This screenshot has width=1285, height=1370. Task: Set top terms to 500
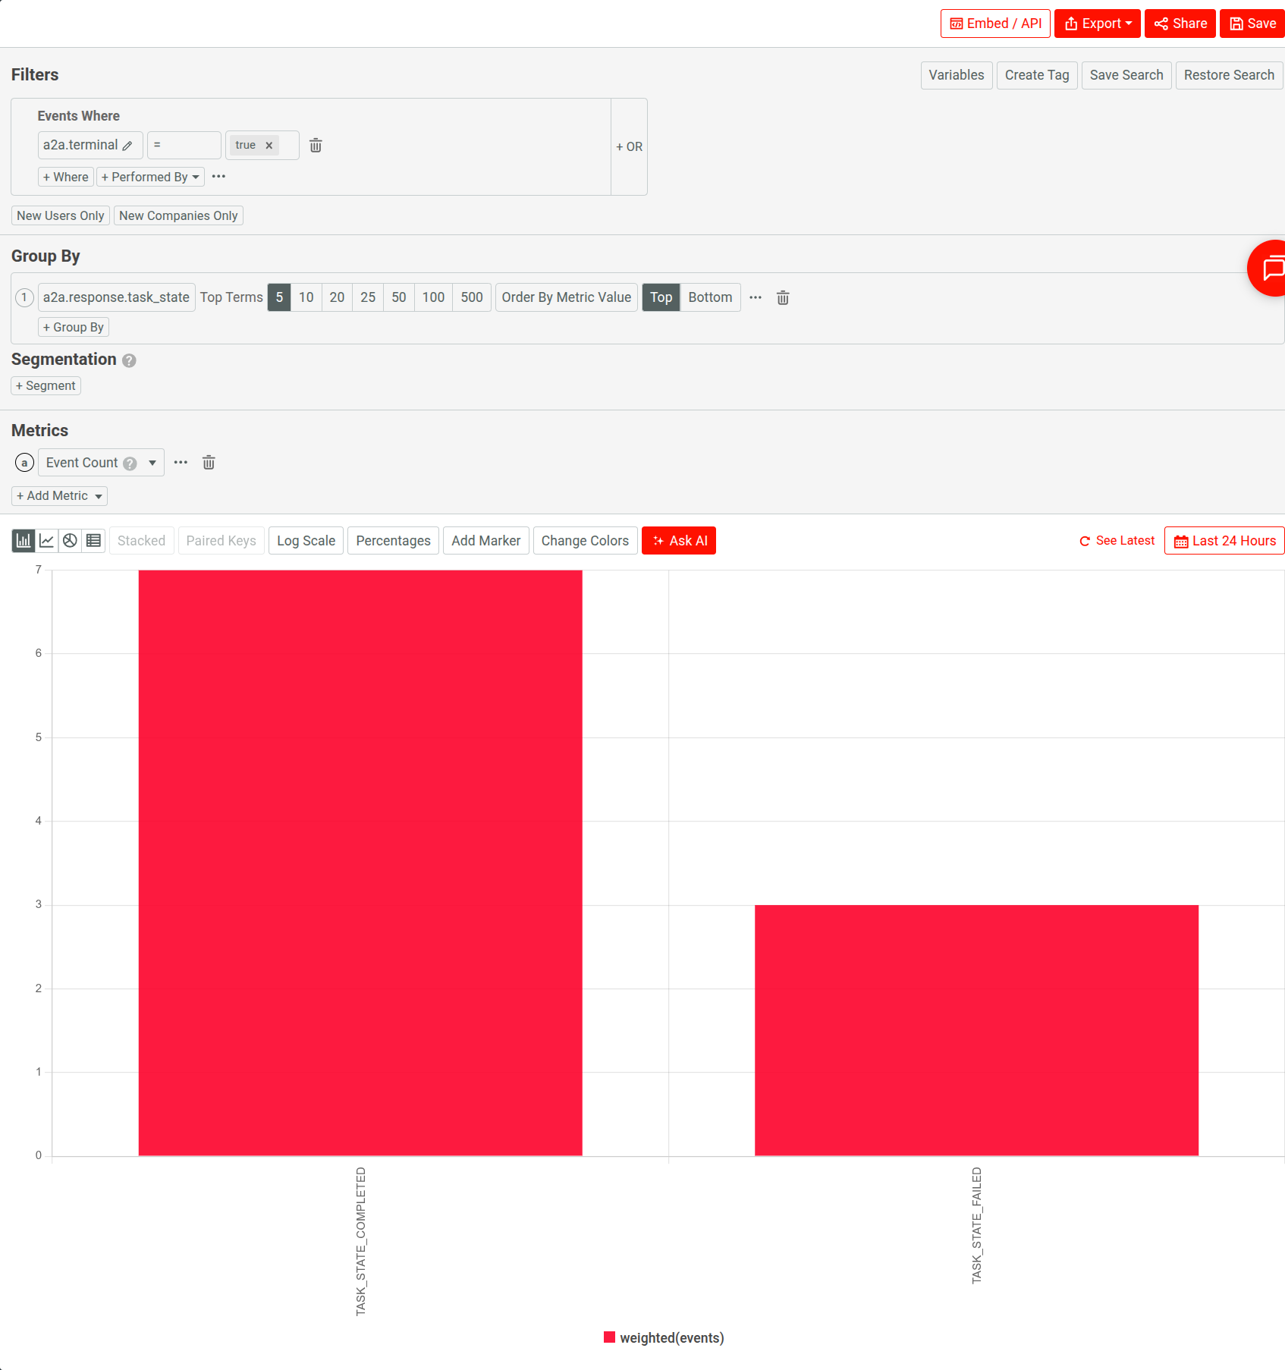pos(472,297)
